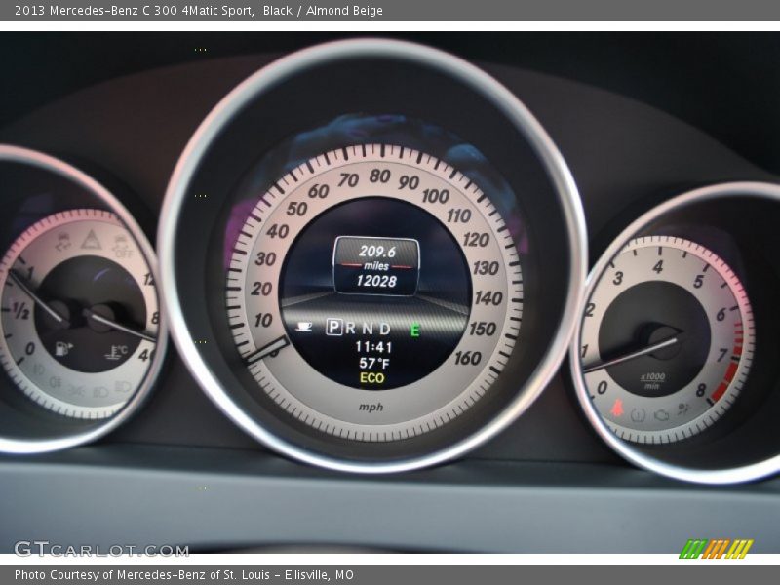Click the 3 mark on the tachometer

618,278
